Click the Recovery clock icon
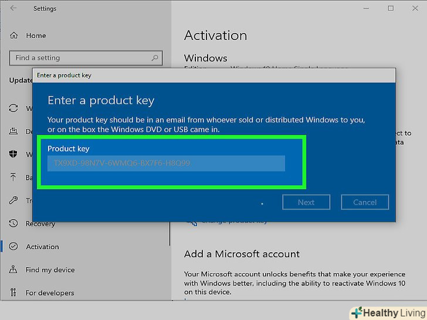The height and width of the screenshot is (320, 427). pos(13,223)
